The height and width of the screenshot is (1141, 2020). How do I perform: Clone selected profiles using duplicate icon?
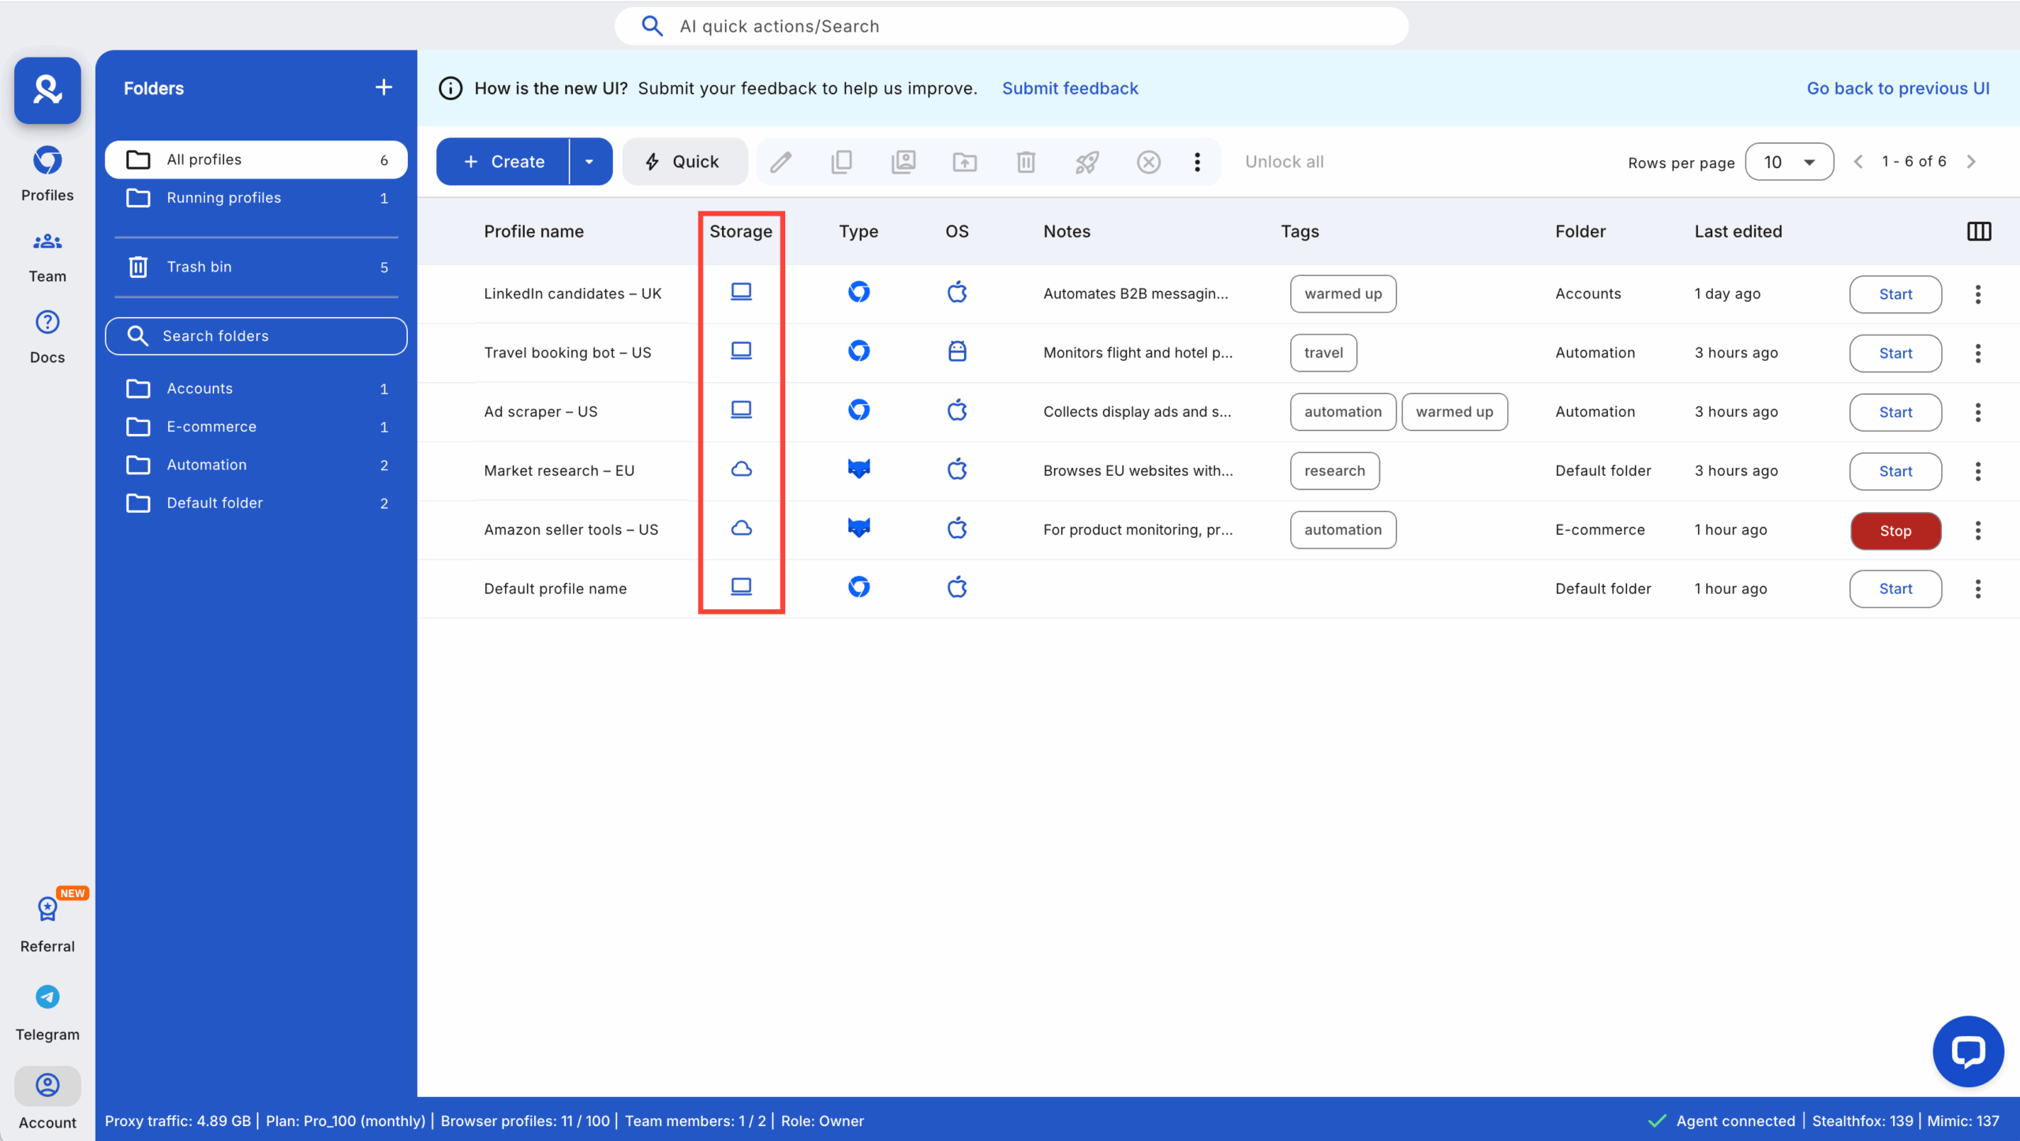click(x=842, y=161)
